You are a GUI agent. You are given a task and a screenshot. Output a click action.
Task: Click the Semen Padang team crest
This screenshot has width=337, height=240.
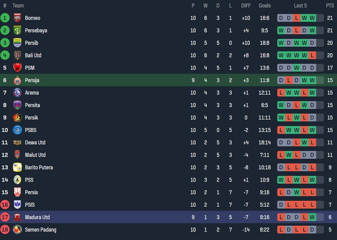[x=17, y=230]
